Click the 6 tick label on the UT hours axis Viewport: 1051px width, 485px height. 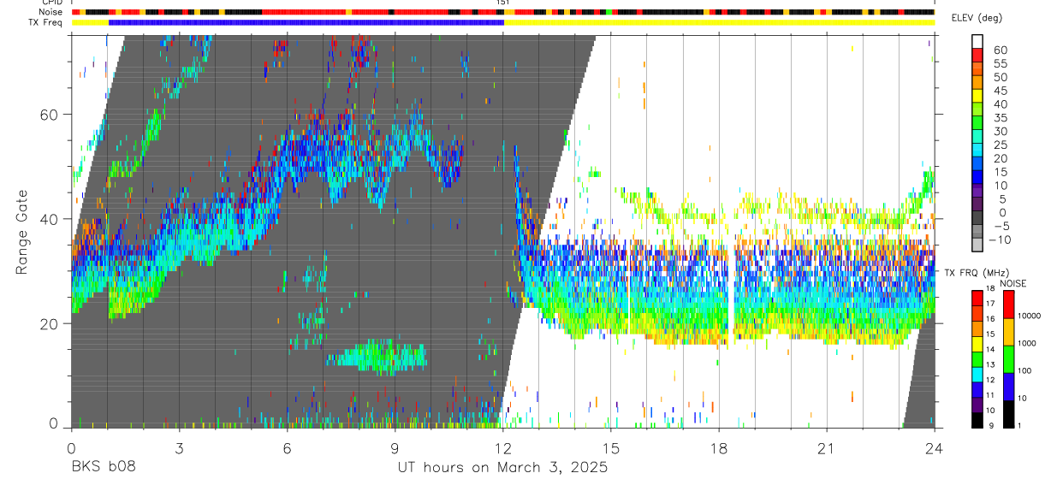pos(287,448)
